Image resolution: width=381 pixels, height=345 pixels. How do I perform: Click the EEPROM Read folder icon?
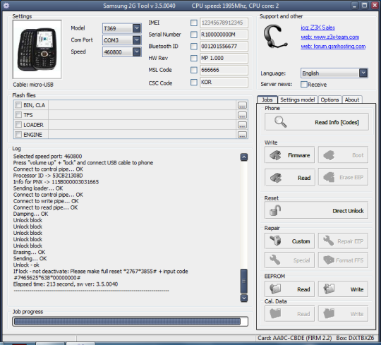275,289
